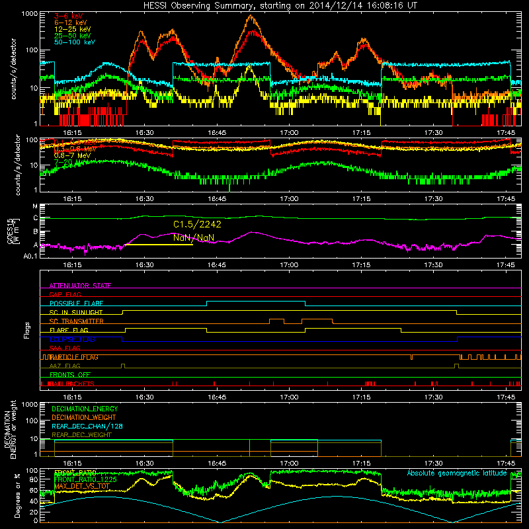Click the MAX_DET_VS_TOT legend entry
This screenshot has height=529, width=529.
click(81, 486)
